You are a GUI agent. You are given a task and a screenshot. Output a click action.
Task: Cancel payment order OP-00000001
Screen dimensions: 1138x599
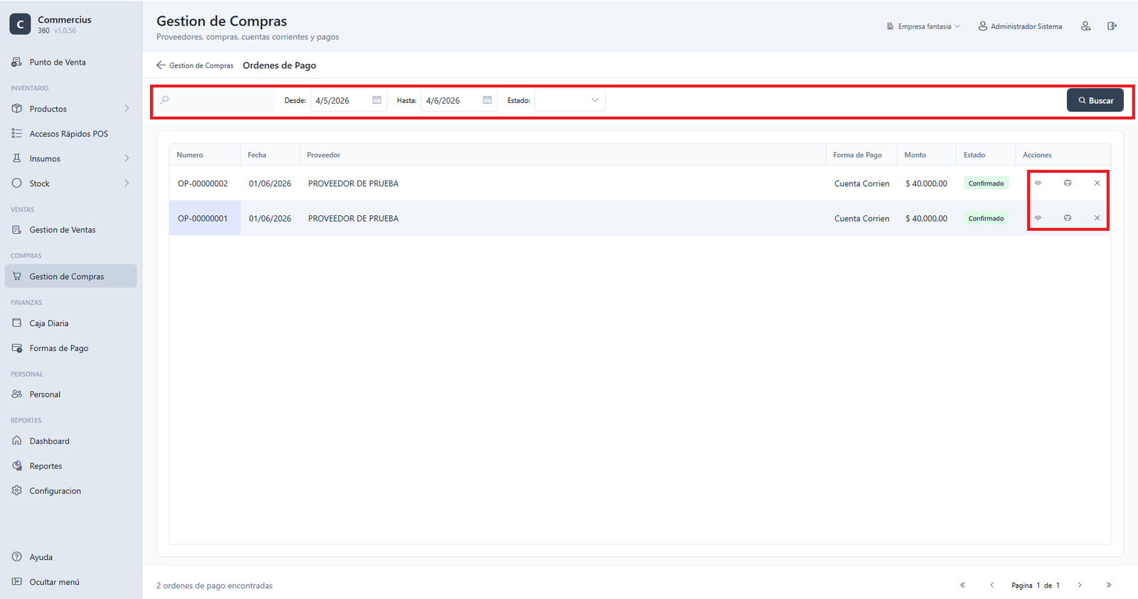click(x=1097, y=218)
